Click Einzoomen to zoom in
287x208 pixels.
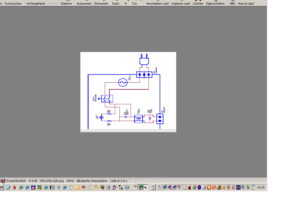[101, 3]
